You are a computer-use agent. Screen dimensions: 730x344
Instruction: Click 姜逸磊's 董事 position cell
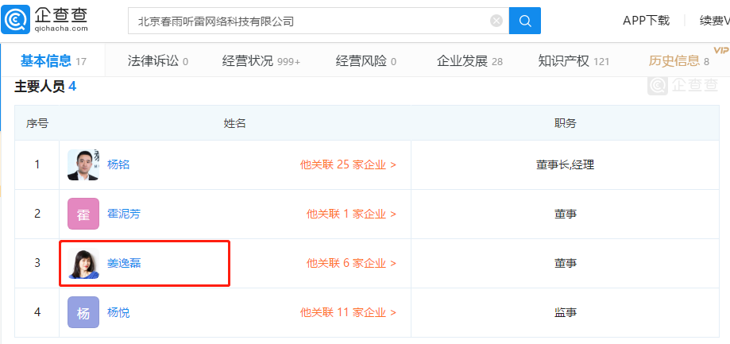click(x=566, y=263)
